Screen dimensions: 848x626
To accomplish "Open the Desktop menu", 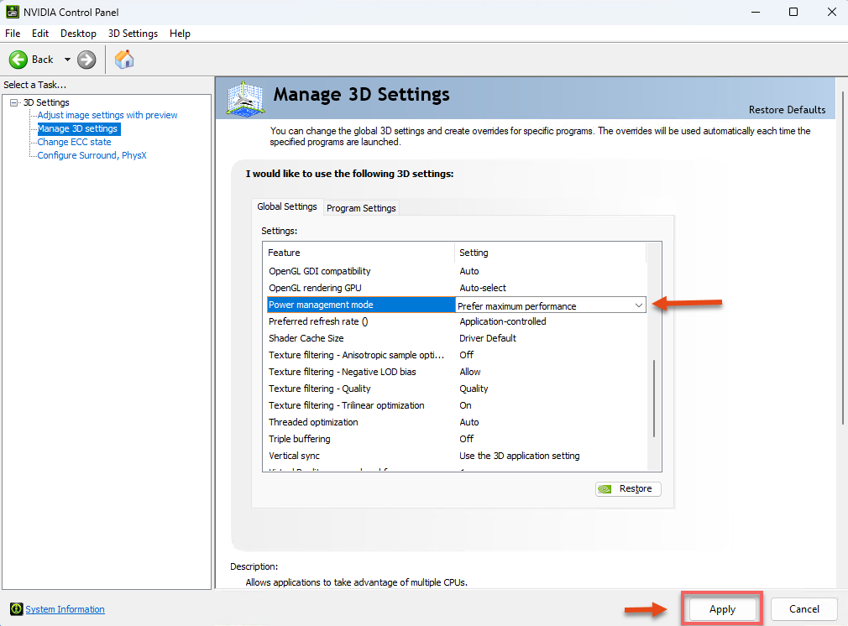I will point(78,34).
